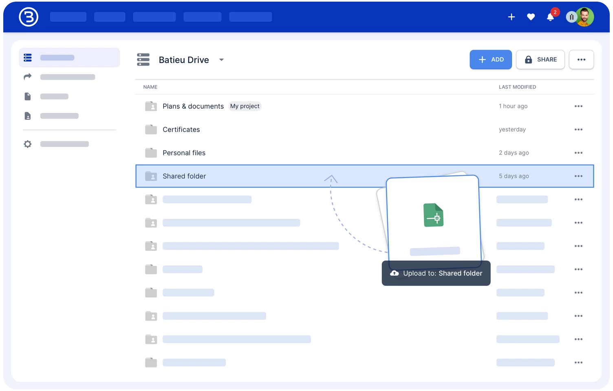Open the top-right more options button
This screenshot has height=391, width=613.
pos(581,59)
